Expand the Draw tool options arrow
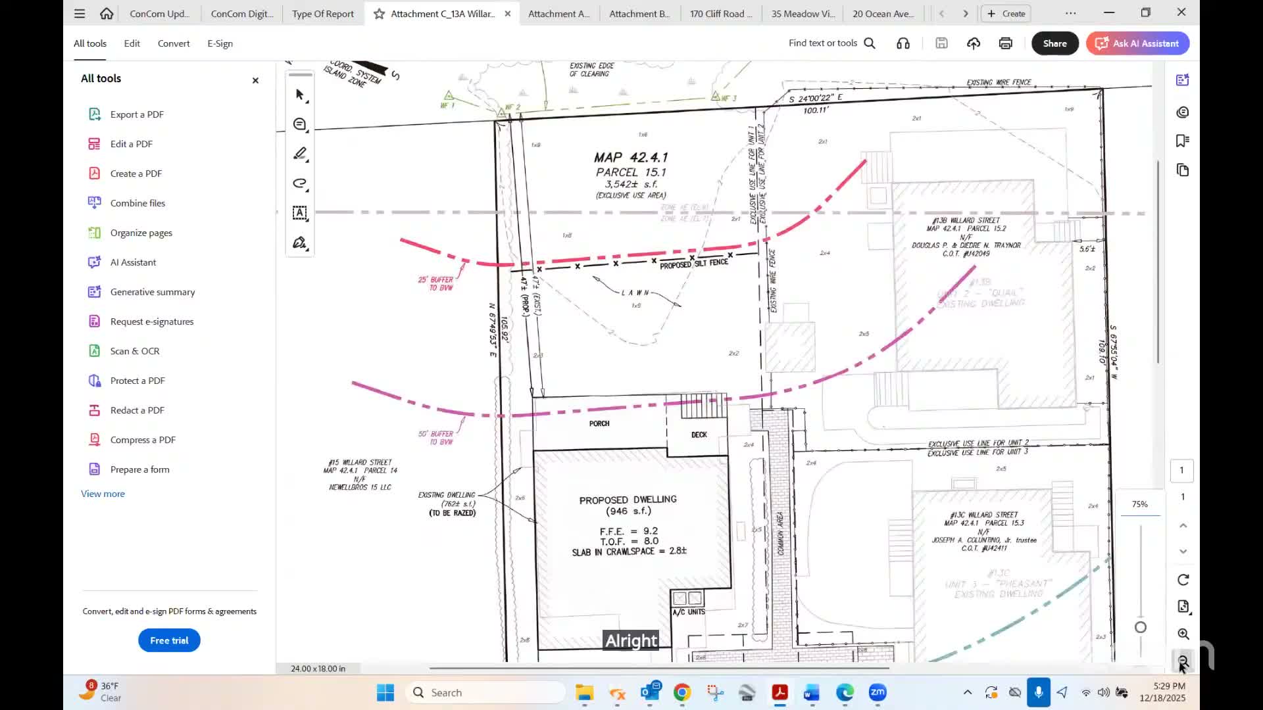 point(307,191)
